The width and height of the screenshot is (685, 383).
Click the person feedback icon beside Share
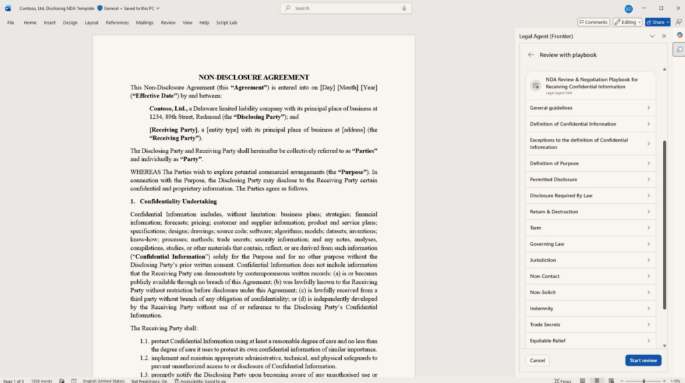coord(678,22)
